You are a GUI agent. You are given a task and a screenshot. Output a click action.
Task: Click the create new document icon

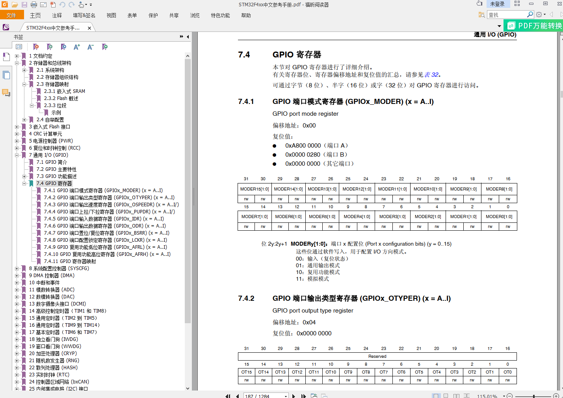click(x=53, y=5)
